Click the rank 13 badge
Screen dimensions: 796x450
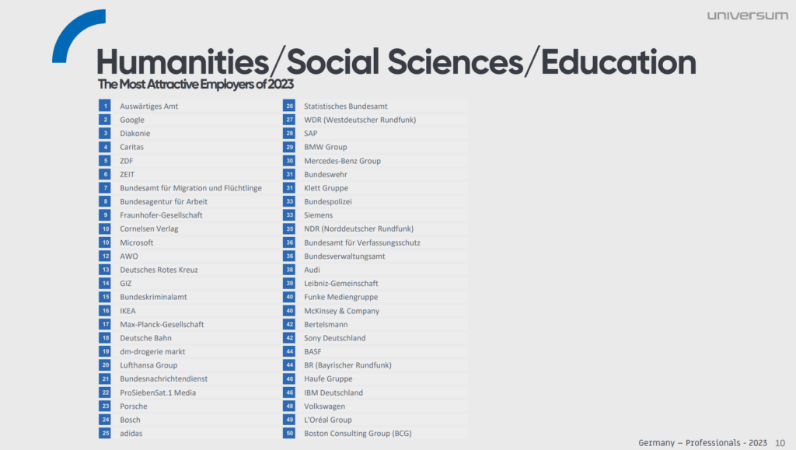[104, 270]
